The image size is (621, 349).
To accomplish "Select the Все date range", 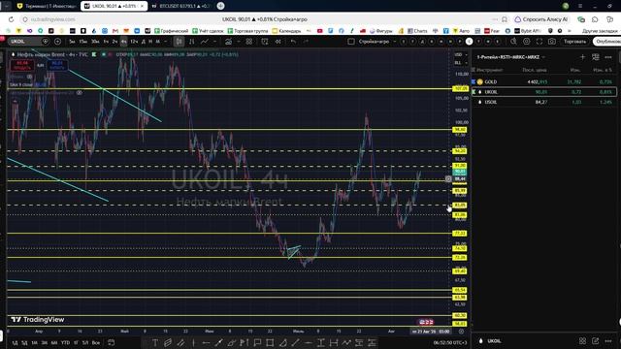I will click(x=95, y=342).
